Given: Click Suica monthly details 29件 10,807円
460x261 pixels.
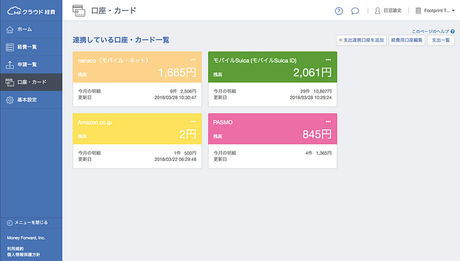Looking at the screenshot, I should coord(316,91).
